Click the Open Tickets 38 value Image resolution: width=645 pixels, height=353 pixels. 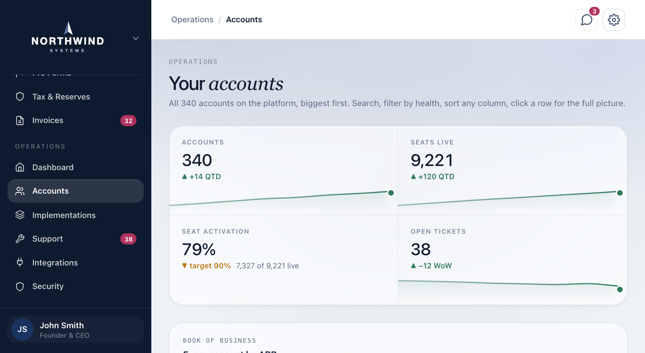tap(421, 249)
